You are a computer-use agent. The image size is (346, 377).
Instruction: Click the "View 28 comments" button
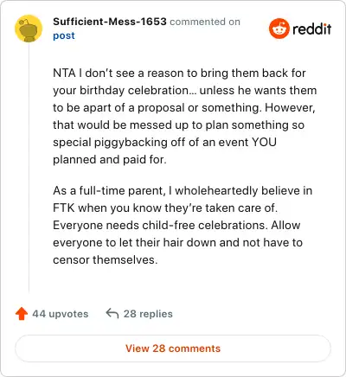pos(173,348)
